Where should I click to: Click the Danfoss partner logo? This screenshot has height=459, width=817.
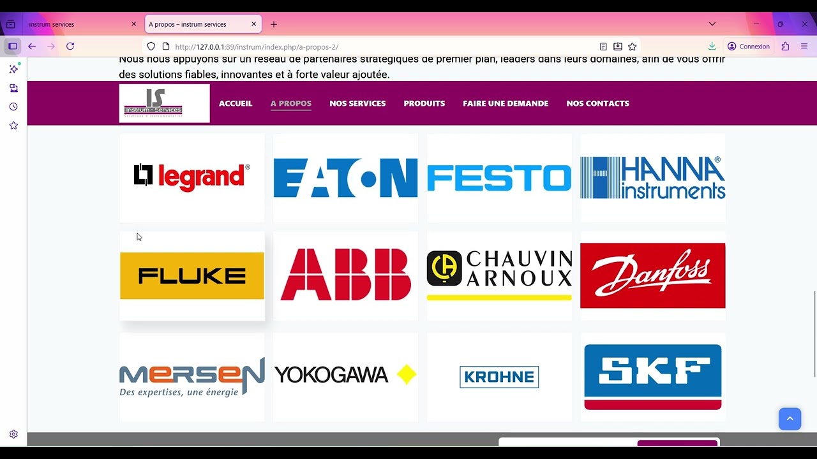[x=653, y=275]
